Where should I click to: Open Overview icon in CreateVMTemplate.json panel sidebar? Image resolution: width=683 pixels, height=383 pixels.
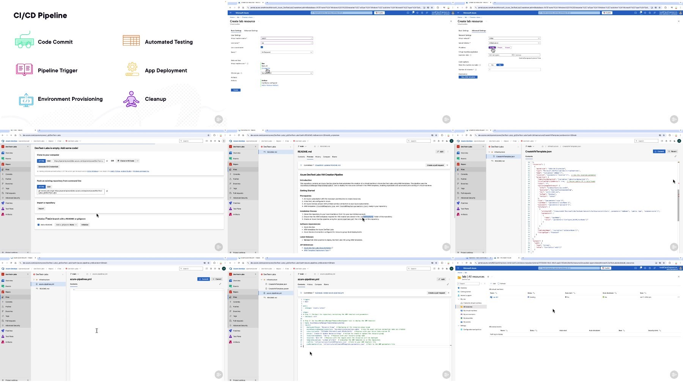coord(458,153)
